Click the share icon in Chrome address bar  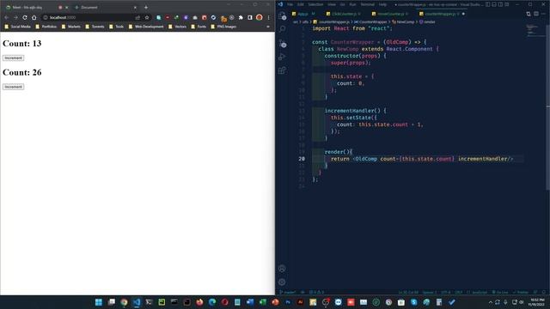tap(137, 17)
